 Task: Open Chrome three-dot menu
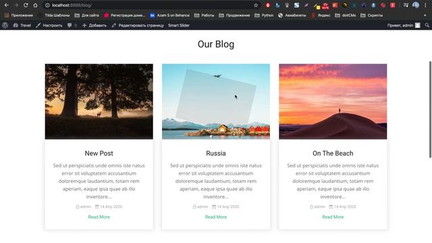[x=425, y=5]
